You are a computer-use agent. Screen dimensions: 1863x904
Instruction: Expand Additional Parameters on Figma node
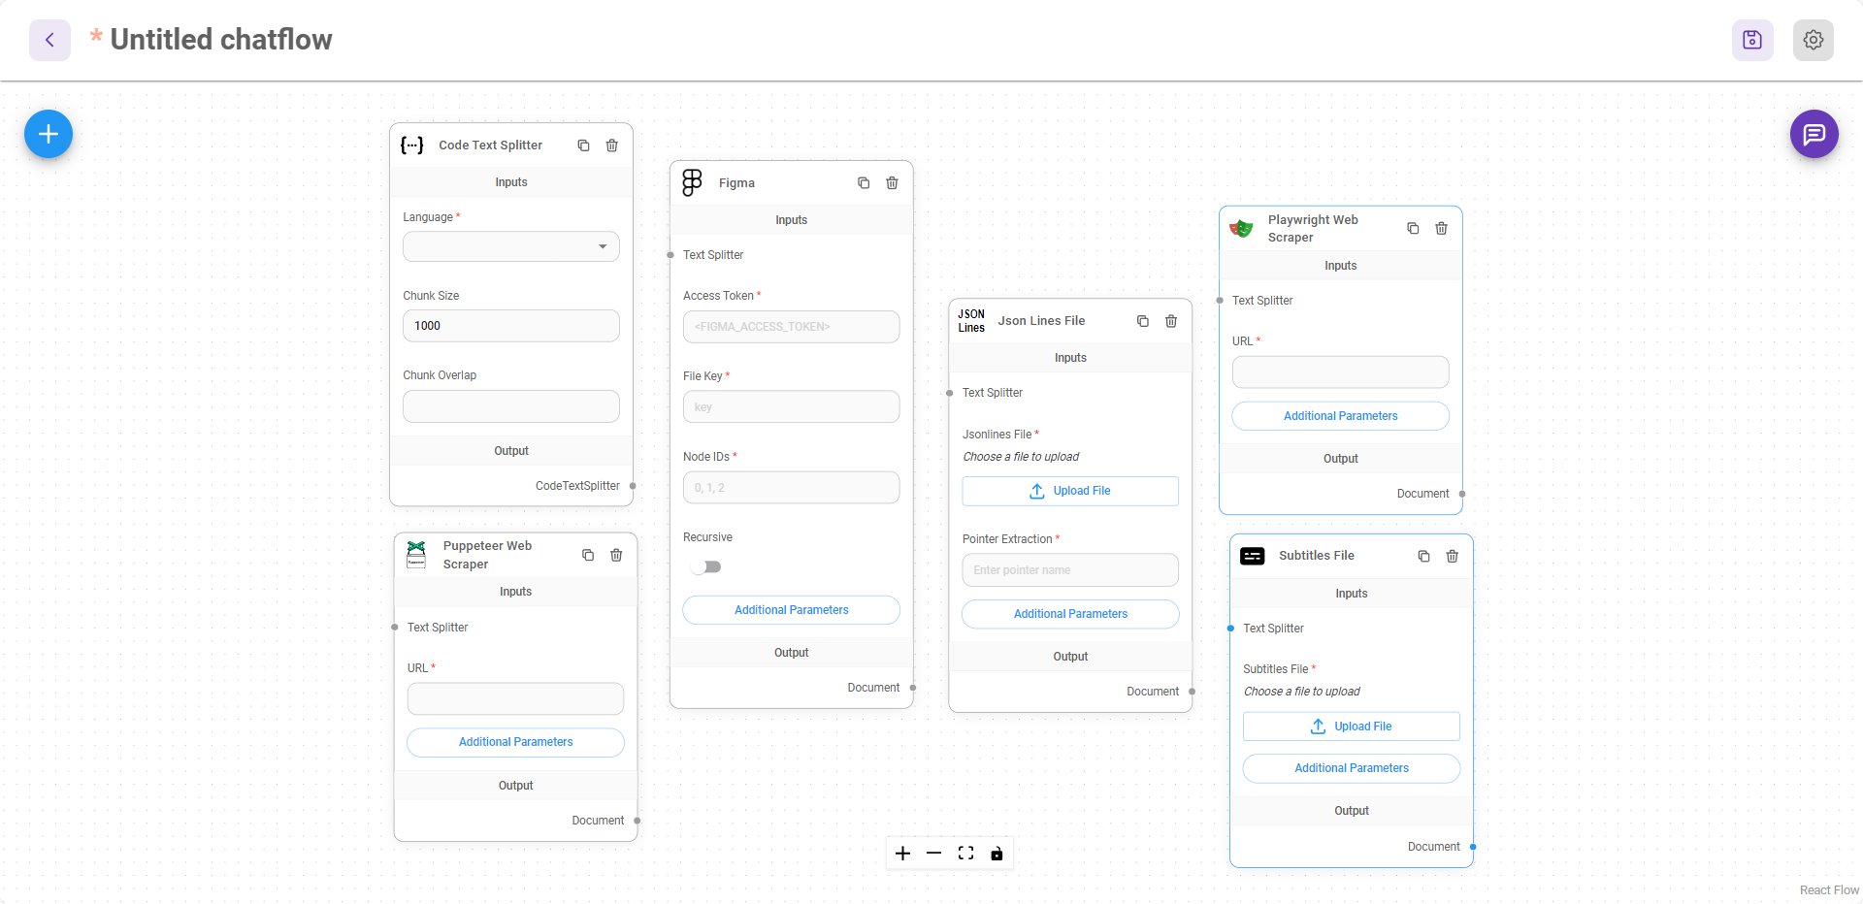791,609
